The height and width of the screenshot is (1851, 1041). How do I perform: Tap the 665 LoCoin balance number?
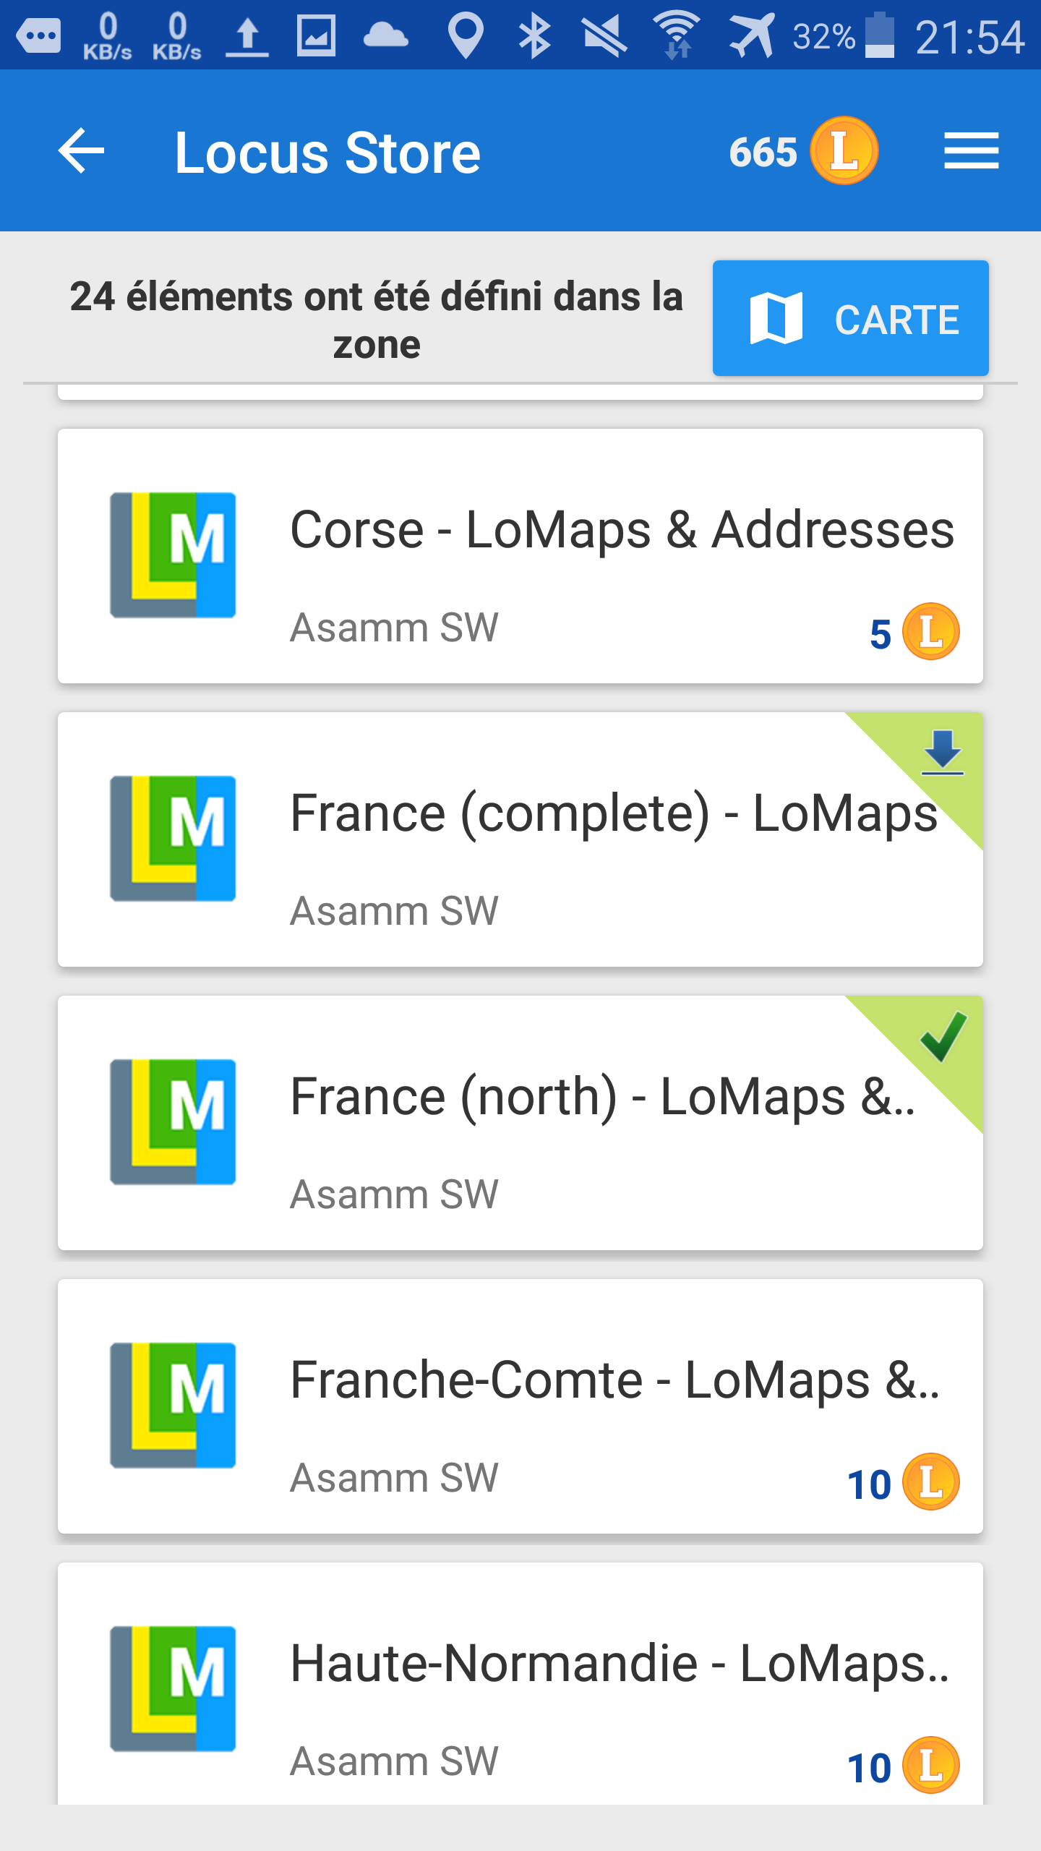762,153
